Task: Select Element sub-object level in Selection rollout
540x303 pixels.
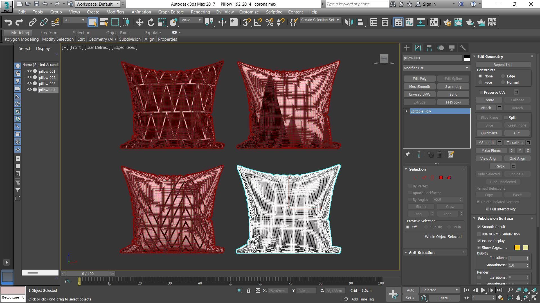Action: tap(449, 178)
